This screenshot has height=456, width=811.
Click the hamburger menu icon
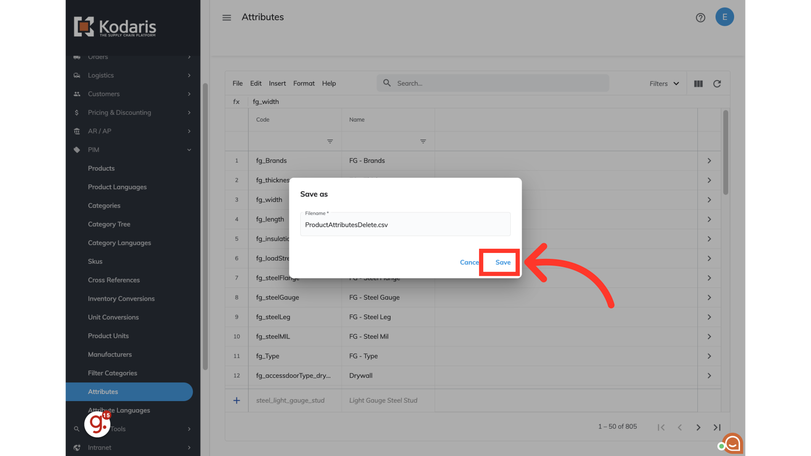point(227,17)
